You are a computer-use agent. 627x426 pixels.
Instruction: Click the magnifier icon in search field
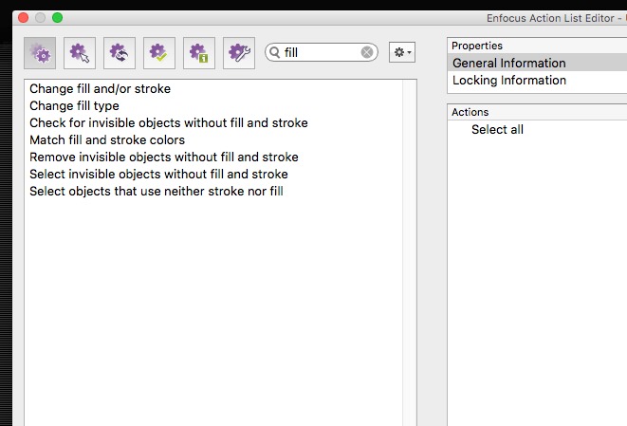tap(275, 52)
